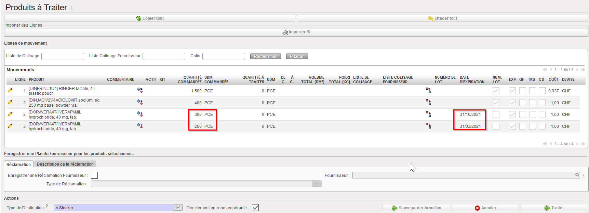Open the Type de Destination dropdown
This screenshot has width=589, height=213.
[x=178, y=208]
